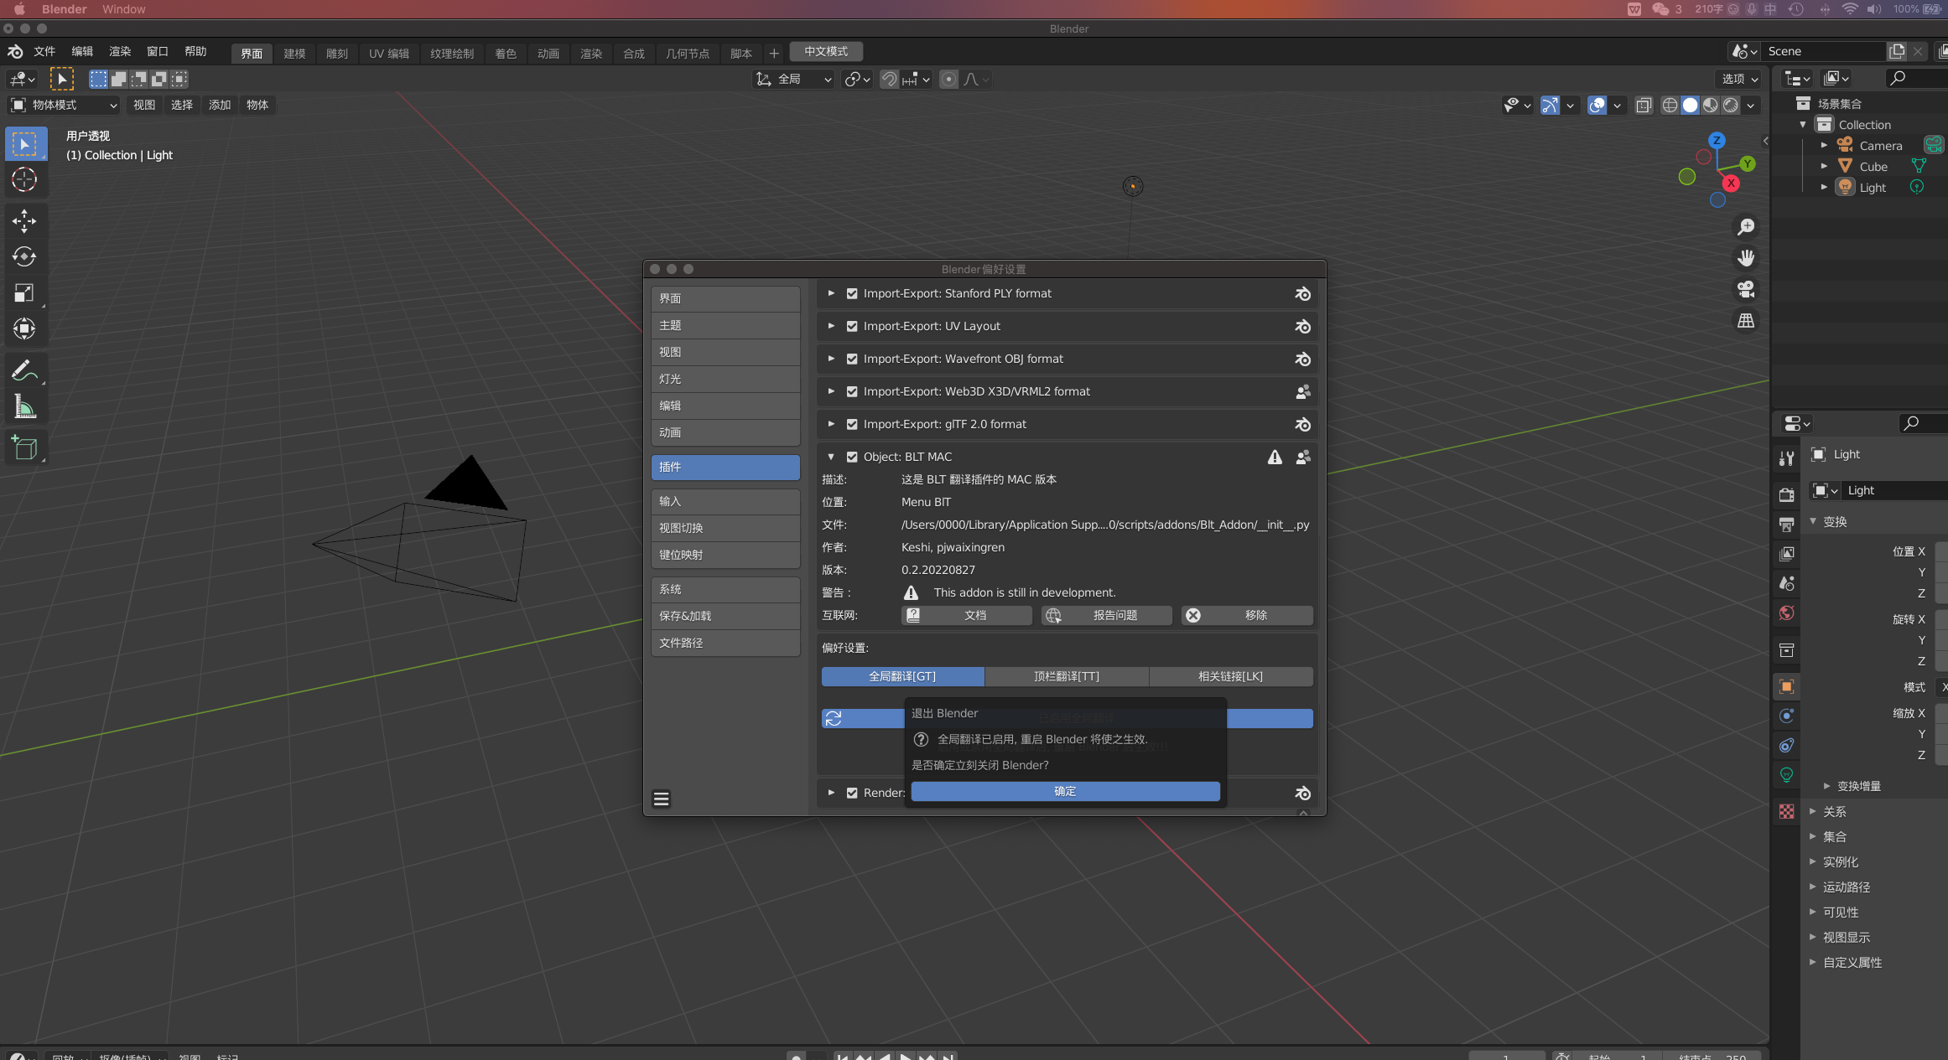Select Light object in outliner
Screen dimensions: 1948x1060
[x=1873, y=188]
